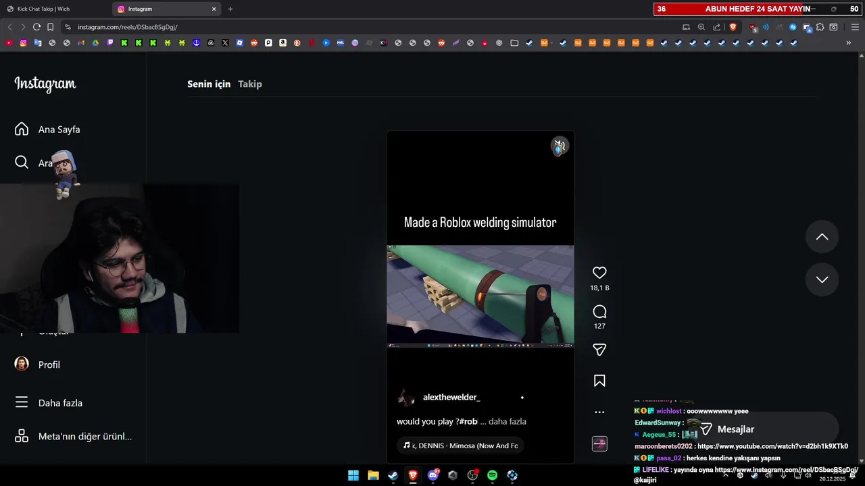Switch to the Kick Chat Takip browser tab
Viewport: 865px width, 486px height.
pos(55,9)
